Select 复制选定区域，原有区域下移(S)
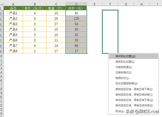This screenshot has width=162, height=117. [133, 89]
